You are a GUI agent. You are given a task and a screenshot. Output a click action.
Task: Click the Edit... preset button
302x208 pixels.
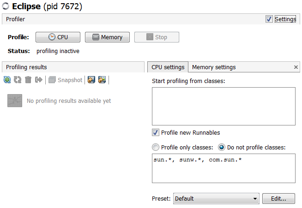[278, 199]
